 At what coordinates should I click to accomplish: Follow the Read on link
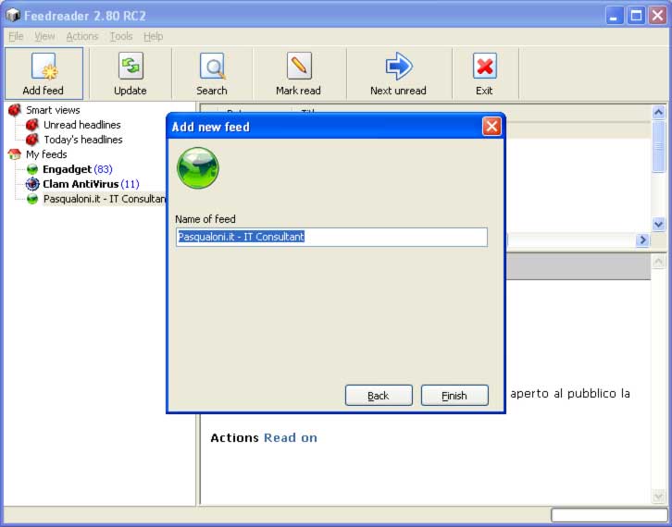[291, 437]
